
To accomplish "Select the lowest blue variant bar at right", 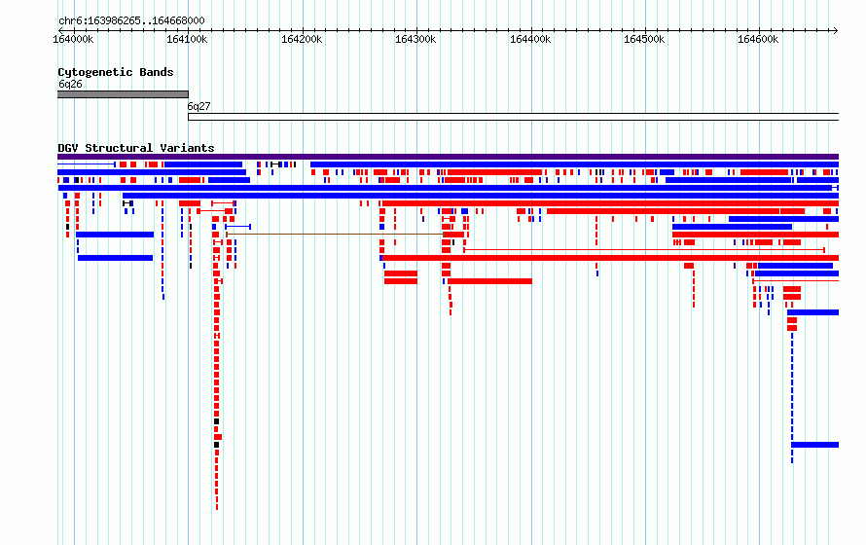I will [x=814, y=445].
